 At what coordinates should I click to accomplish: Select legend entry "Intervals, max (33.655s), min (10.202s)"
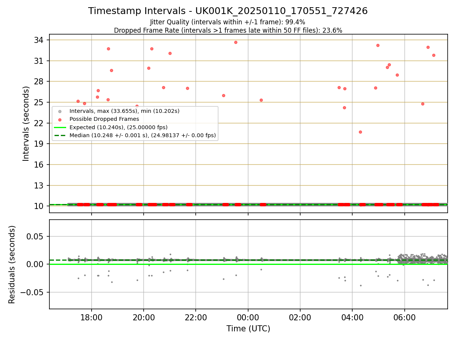pyautogui.click(x=124, y=111)
